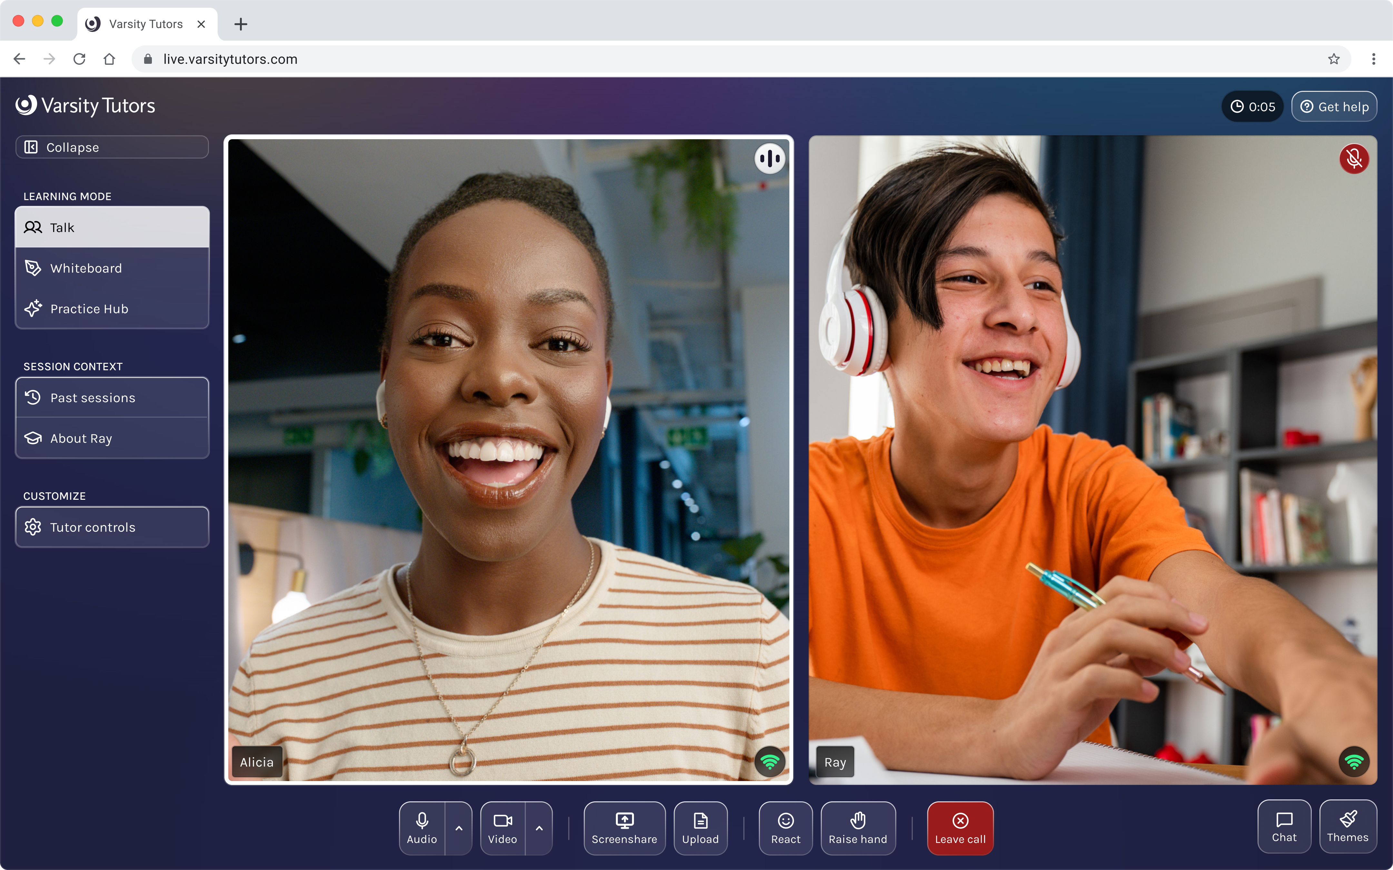Image resolution: width=1393 pixels, height=870 pixels.
Task: Switch to the Varsity Tutors browser tab
Action: coord(144,24)
